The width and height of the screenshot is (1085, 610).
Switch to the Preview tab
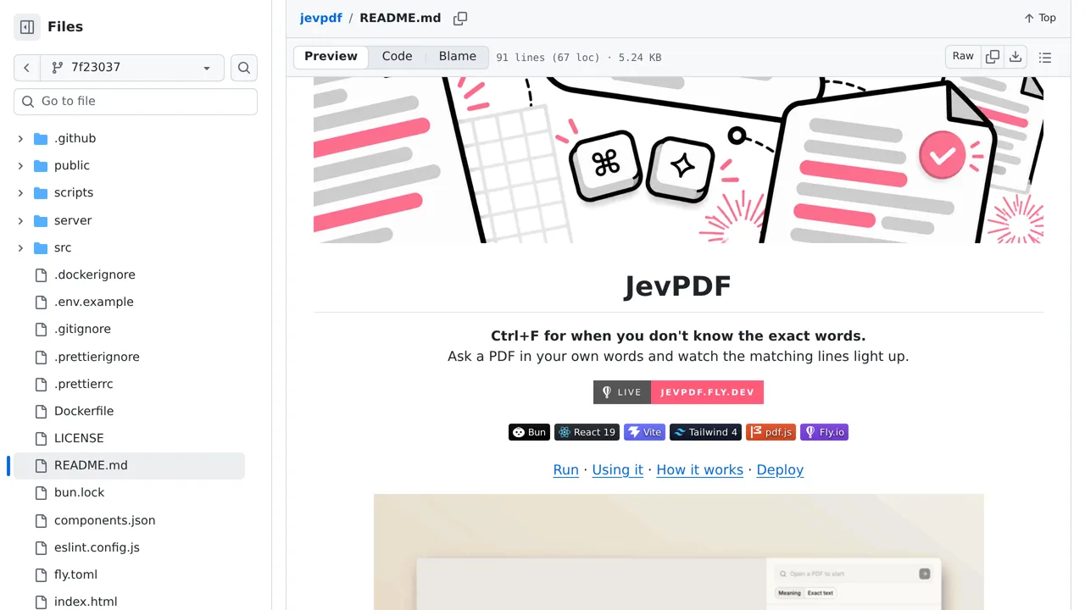click(331, 57)
